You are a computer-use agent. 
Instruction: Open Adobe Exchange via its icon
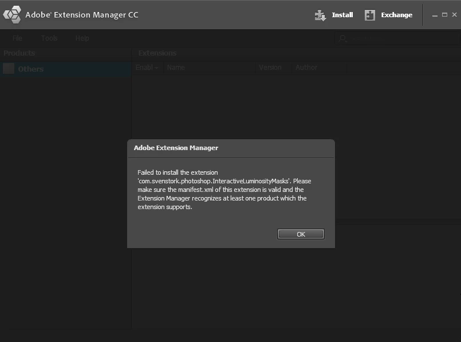point(369,15)
